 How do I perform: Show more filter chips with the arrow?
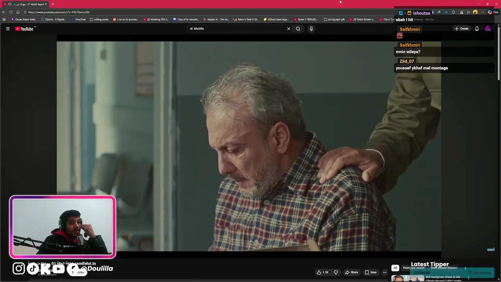point(465,268)
